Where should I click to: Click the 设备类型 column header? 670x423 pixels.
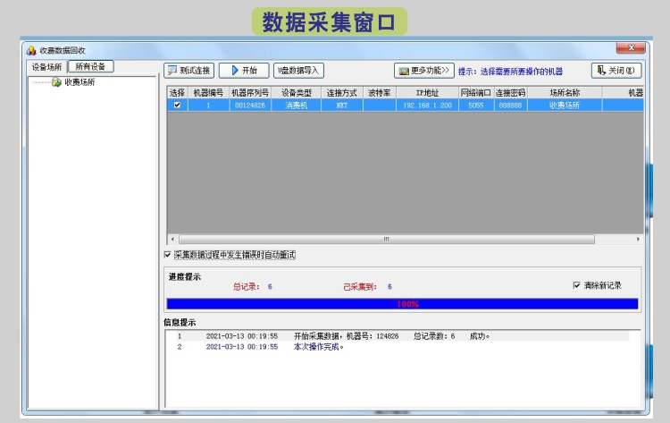point(296,92)
